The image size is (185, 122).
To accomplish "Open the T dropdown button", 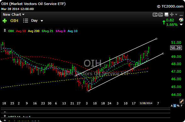I will click(x=160, y=14).
